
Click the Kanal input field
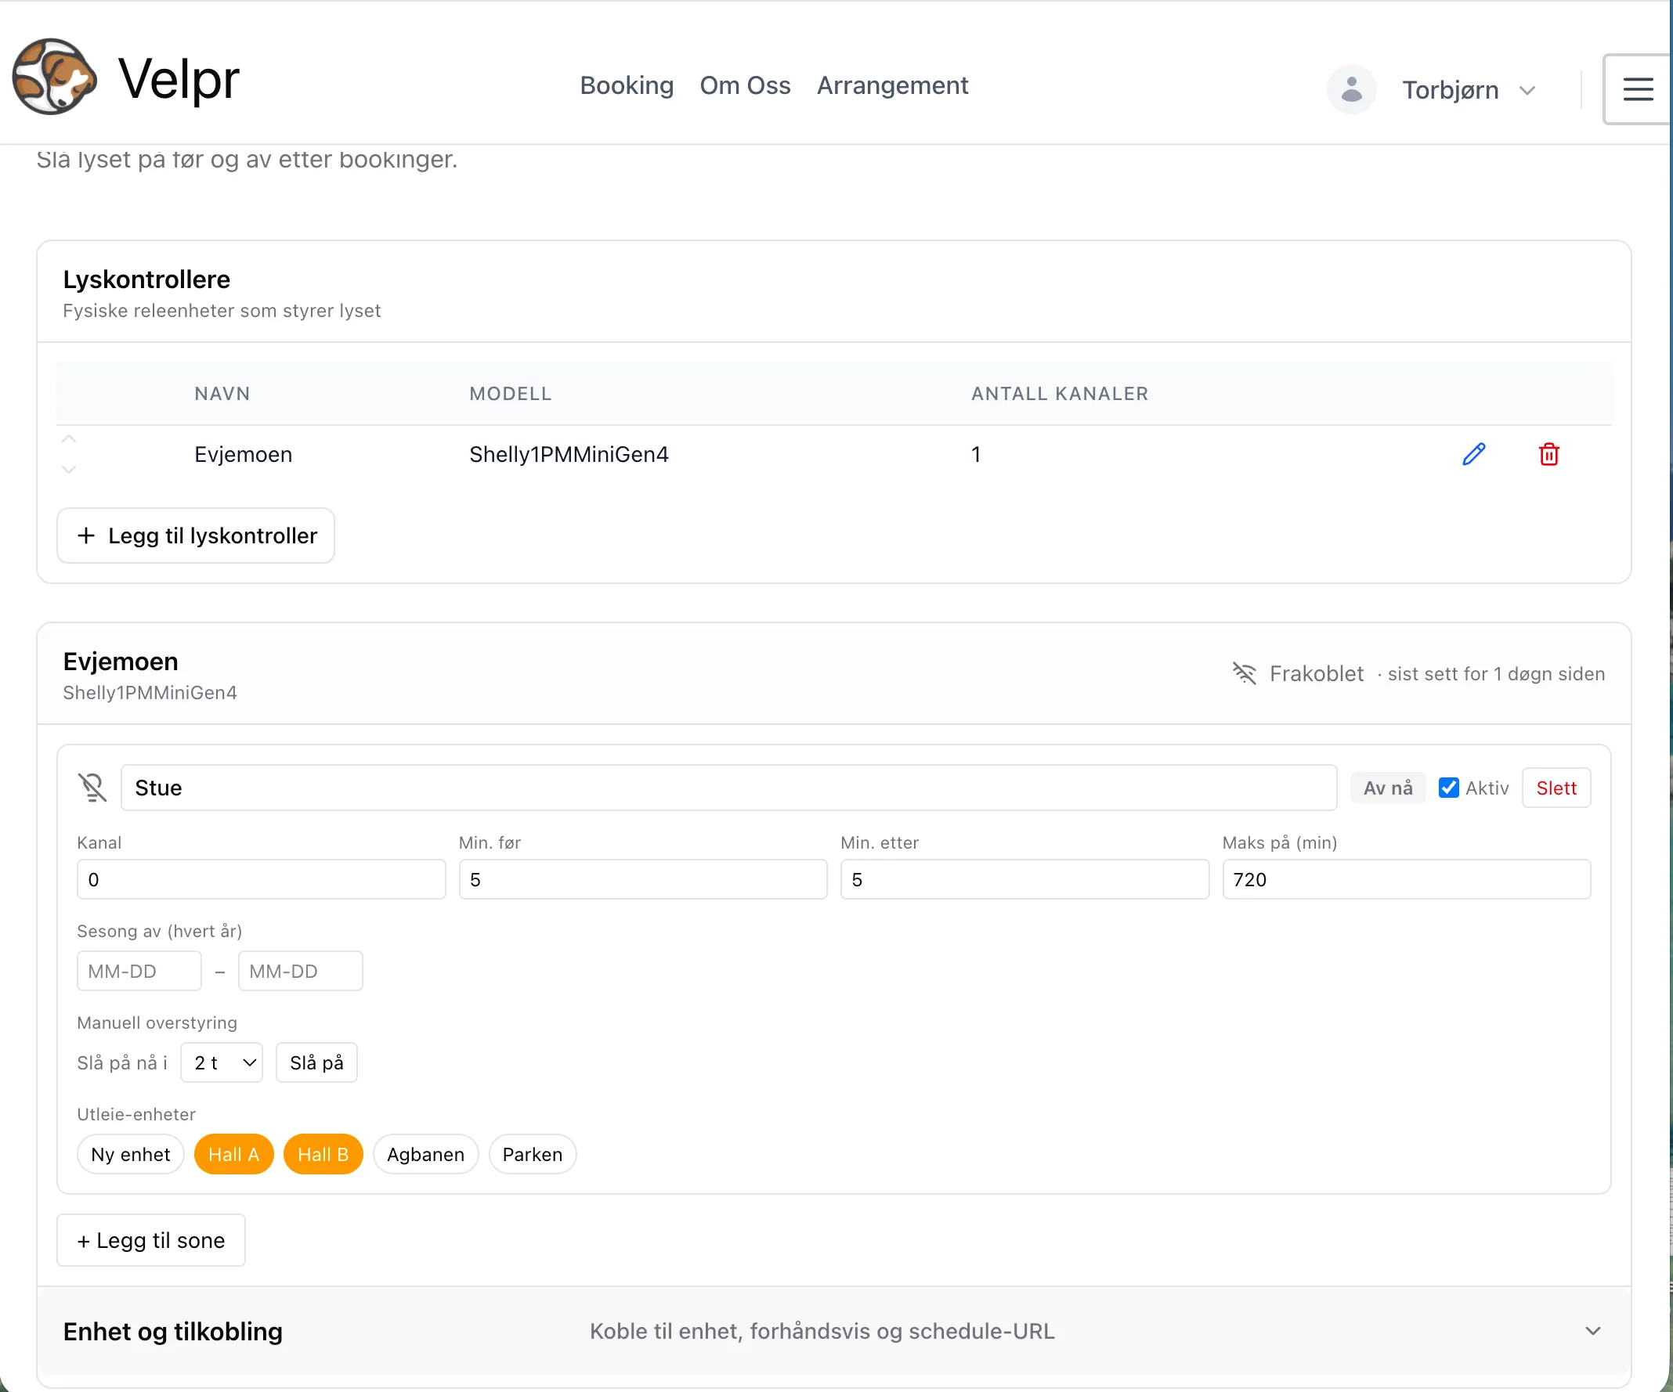point(262,879)
